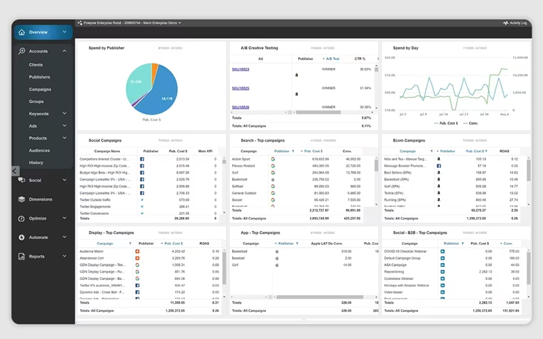543x339 pixels.
Task: Collapse the Accounts section chevron
Action: pyautogui.click(x=64, y=51)
